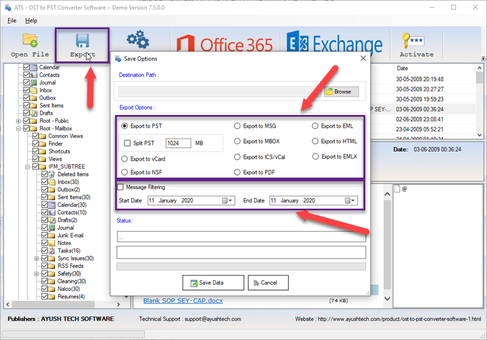Click the Exchange logo button
Image resolution: width=487 pixels, height=340 pixels.
[335, 44]
